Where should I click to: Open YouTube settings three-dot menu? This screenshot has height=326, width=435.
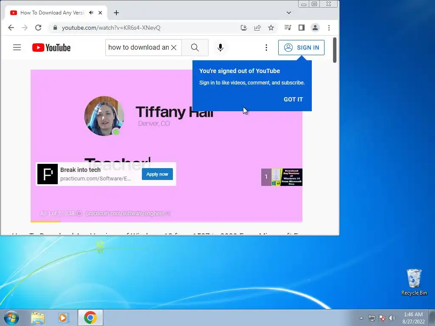[x=266, y=48]
